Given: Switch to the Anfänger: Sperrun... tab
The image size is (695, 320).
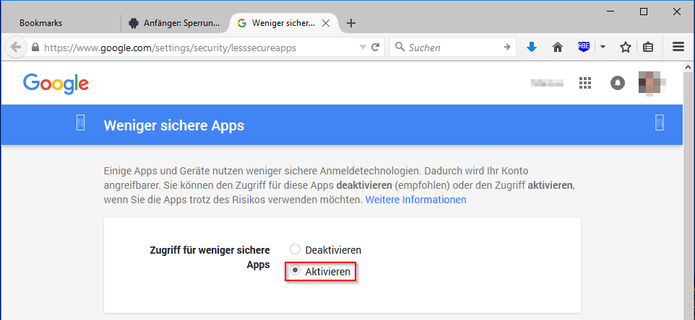Looking at the screenshot, I should click(175, 23).
